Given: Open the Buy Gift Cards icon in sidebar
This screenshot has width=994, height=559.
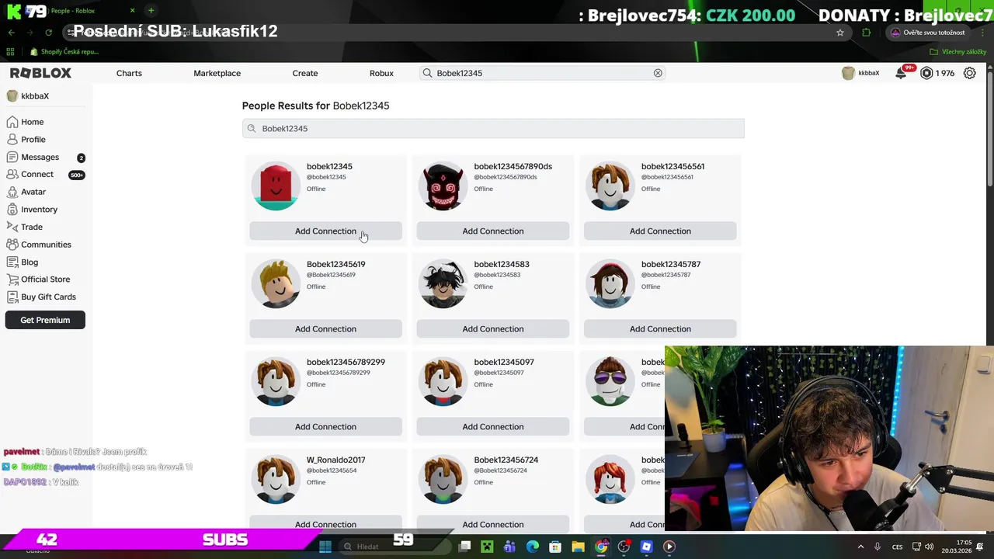Looking at the screenshot, I should 12,297.
